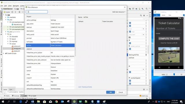Open the Navigate menu in Android Studio
The width and height of the screenshot is (185, 104).
pos(16,6)
